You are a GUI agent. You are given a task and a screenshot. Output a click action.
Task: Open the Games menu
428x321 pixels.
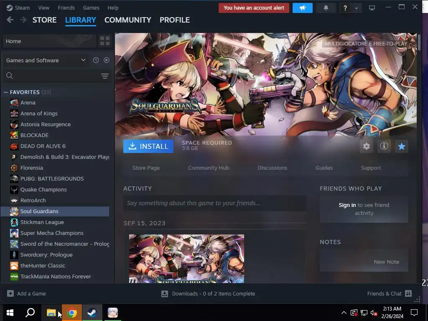click(91, 8)
